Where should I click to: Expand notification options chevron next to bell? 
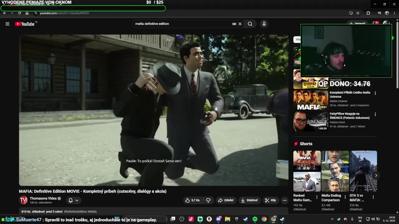click(77, 200)
